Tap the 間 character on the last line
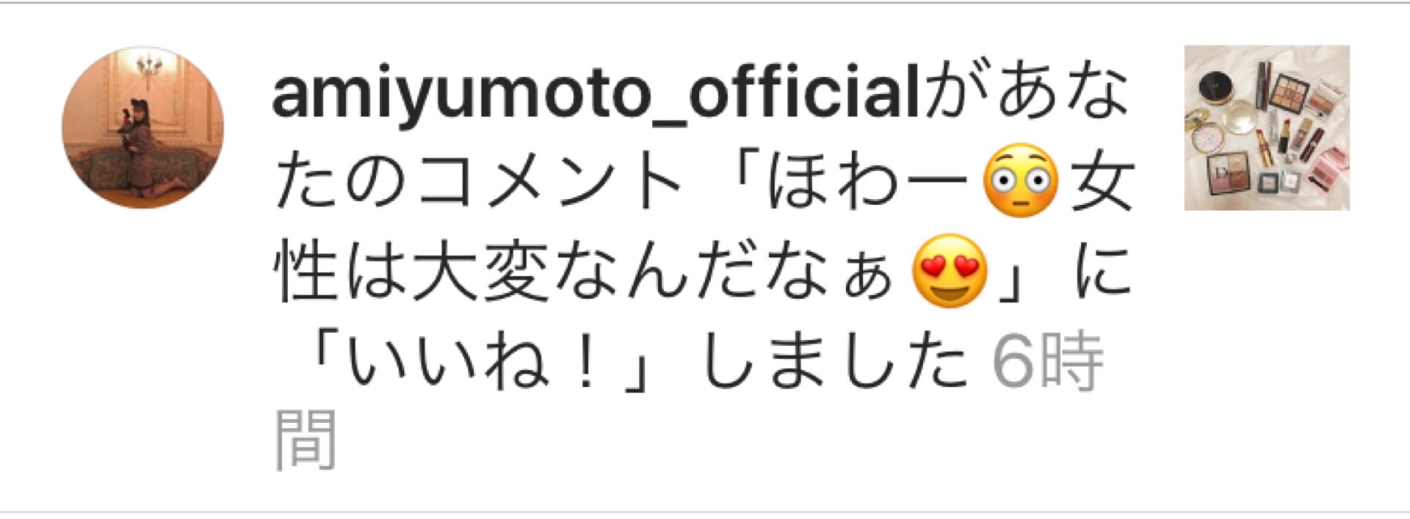This screenshot has width=1410, height=519. [305, 439]
